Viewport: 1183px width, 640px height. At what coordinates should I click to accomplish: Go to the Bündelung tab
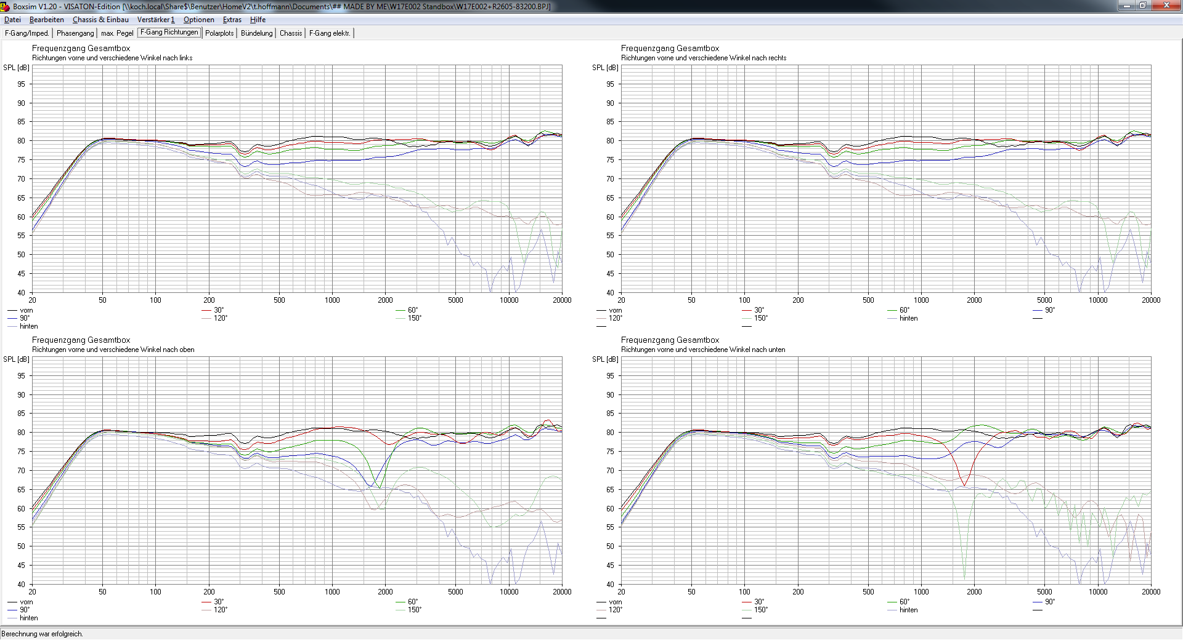coord(257,33)
